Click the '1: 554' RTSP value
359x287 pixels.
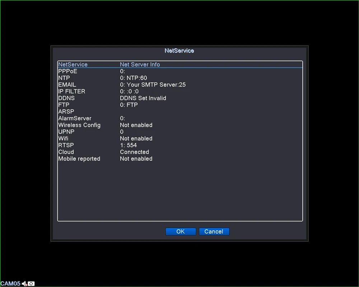[x=128, y=145]
